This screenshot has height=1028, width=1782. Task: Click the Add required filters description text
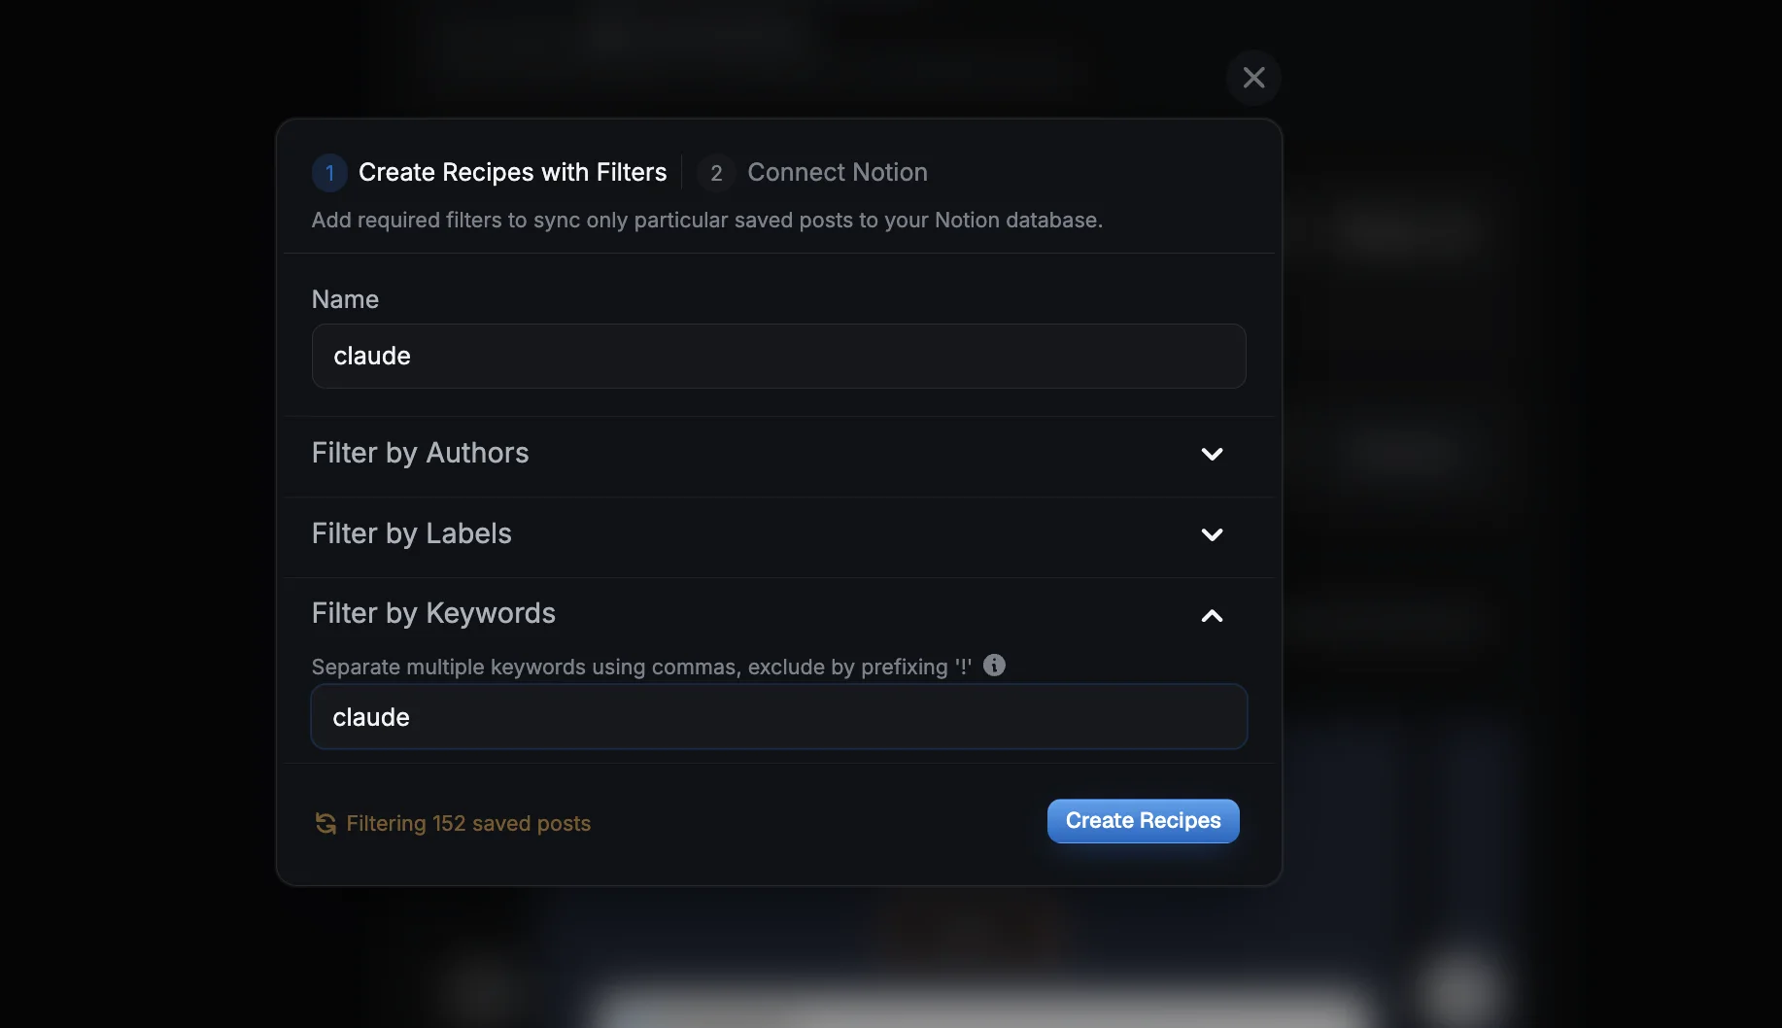tap(706, 221)
